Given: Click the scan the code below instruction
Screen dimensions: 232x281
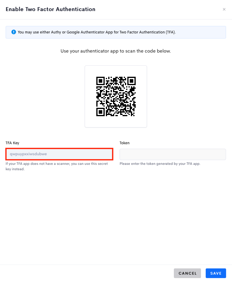Looking at the screenshot, I should tap(116, 51).
